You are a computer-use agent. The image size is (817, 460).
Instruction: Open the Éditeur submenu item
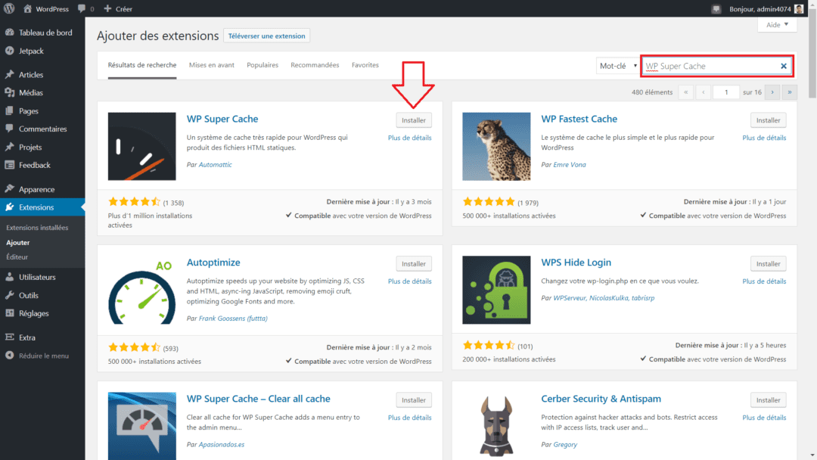point(17,256)
